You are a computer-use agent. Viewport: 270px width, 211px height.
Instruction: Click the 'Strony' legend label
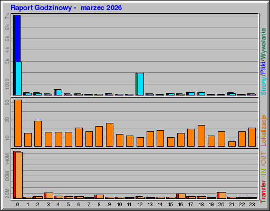[263, 85]
